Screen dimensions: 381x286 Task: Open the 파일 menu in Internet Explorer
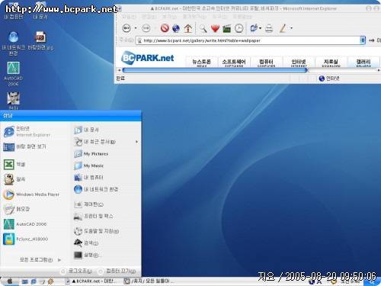coord(129,17)
